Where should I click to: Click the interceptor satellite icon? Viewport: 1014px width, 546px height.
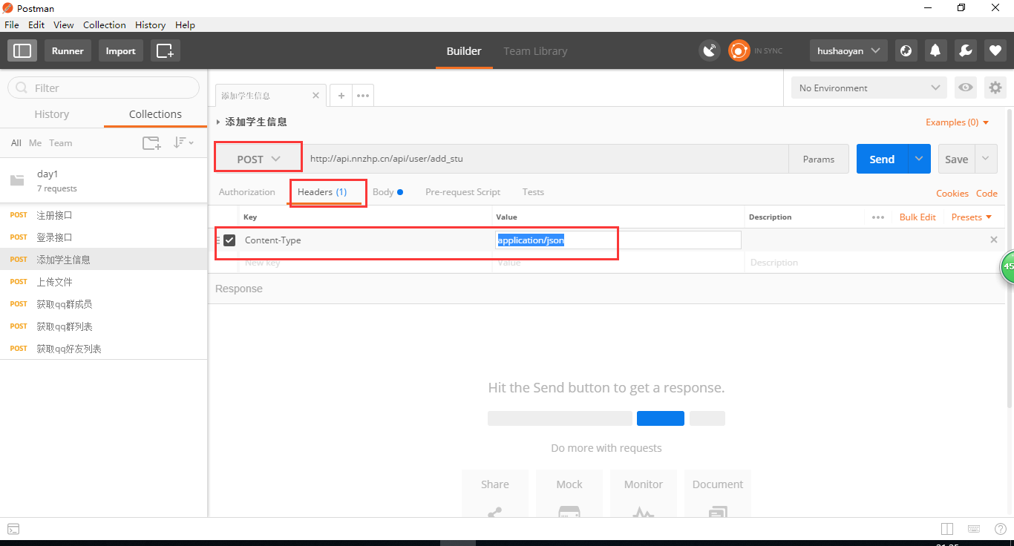(x=710, y=50)
